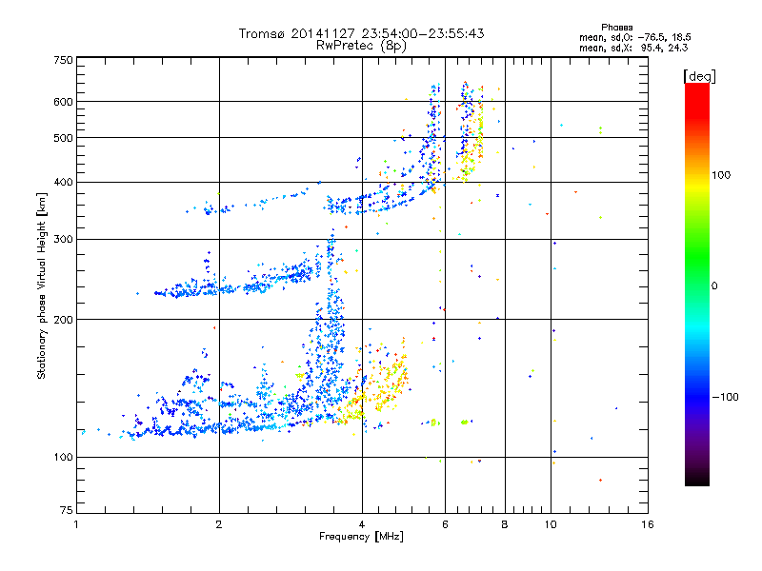Screen dimensions: 762x571
Task: Click the y-axis tick label '75'
Action: point(67,510)
